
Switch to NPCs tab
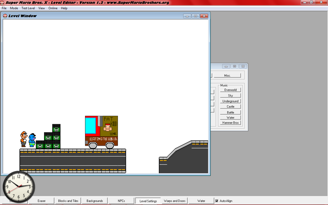[x=121, y=201]
